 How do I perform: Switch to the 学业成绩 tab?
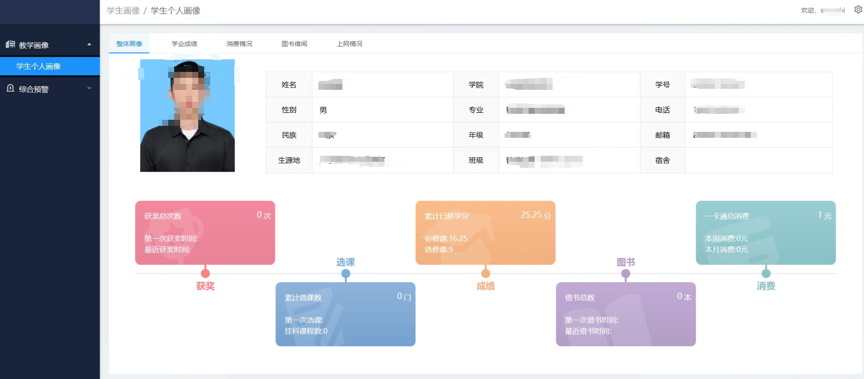[184, 44]
